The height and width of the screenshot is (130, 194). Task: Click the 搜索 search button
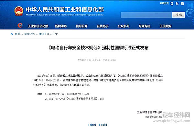coord(178,15)
